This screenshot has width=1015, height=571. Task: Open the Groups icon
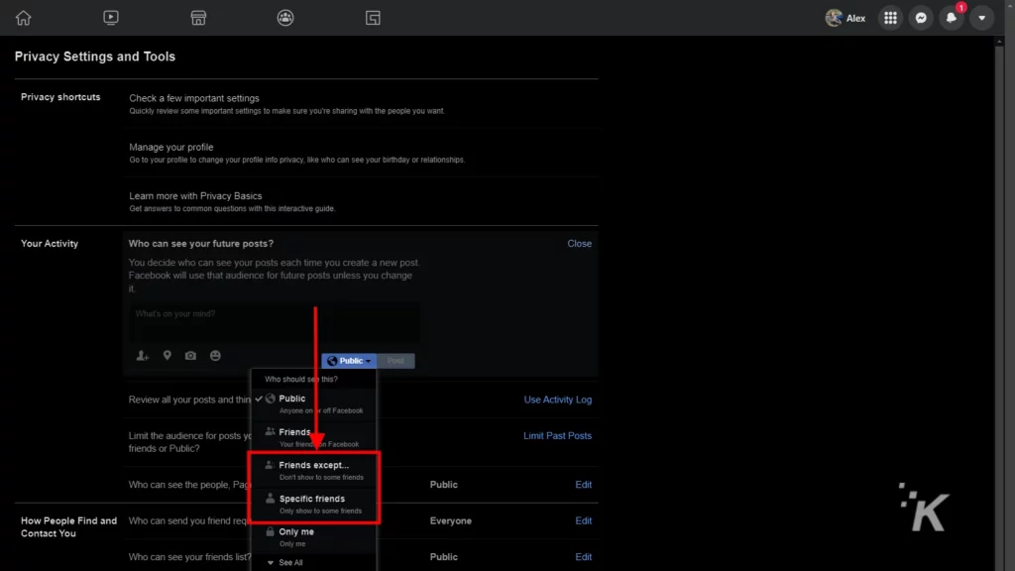[x=285, y=18]
